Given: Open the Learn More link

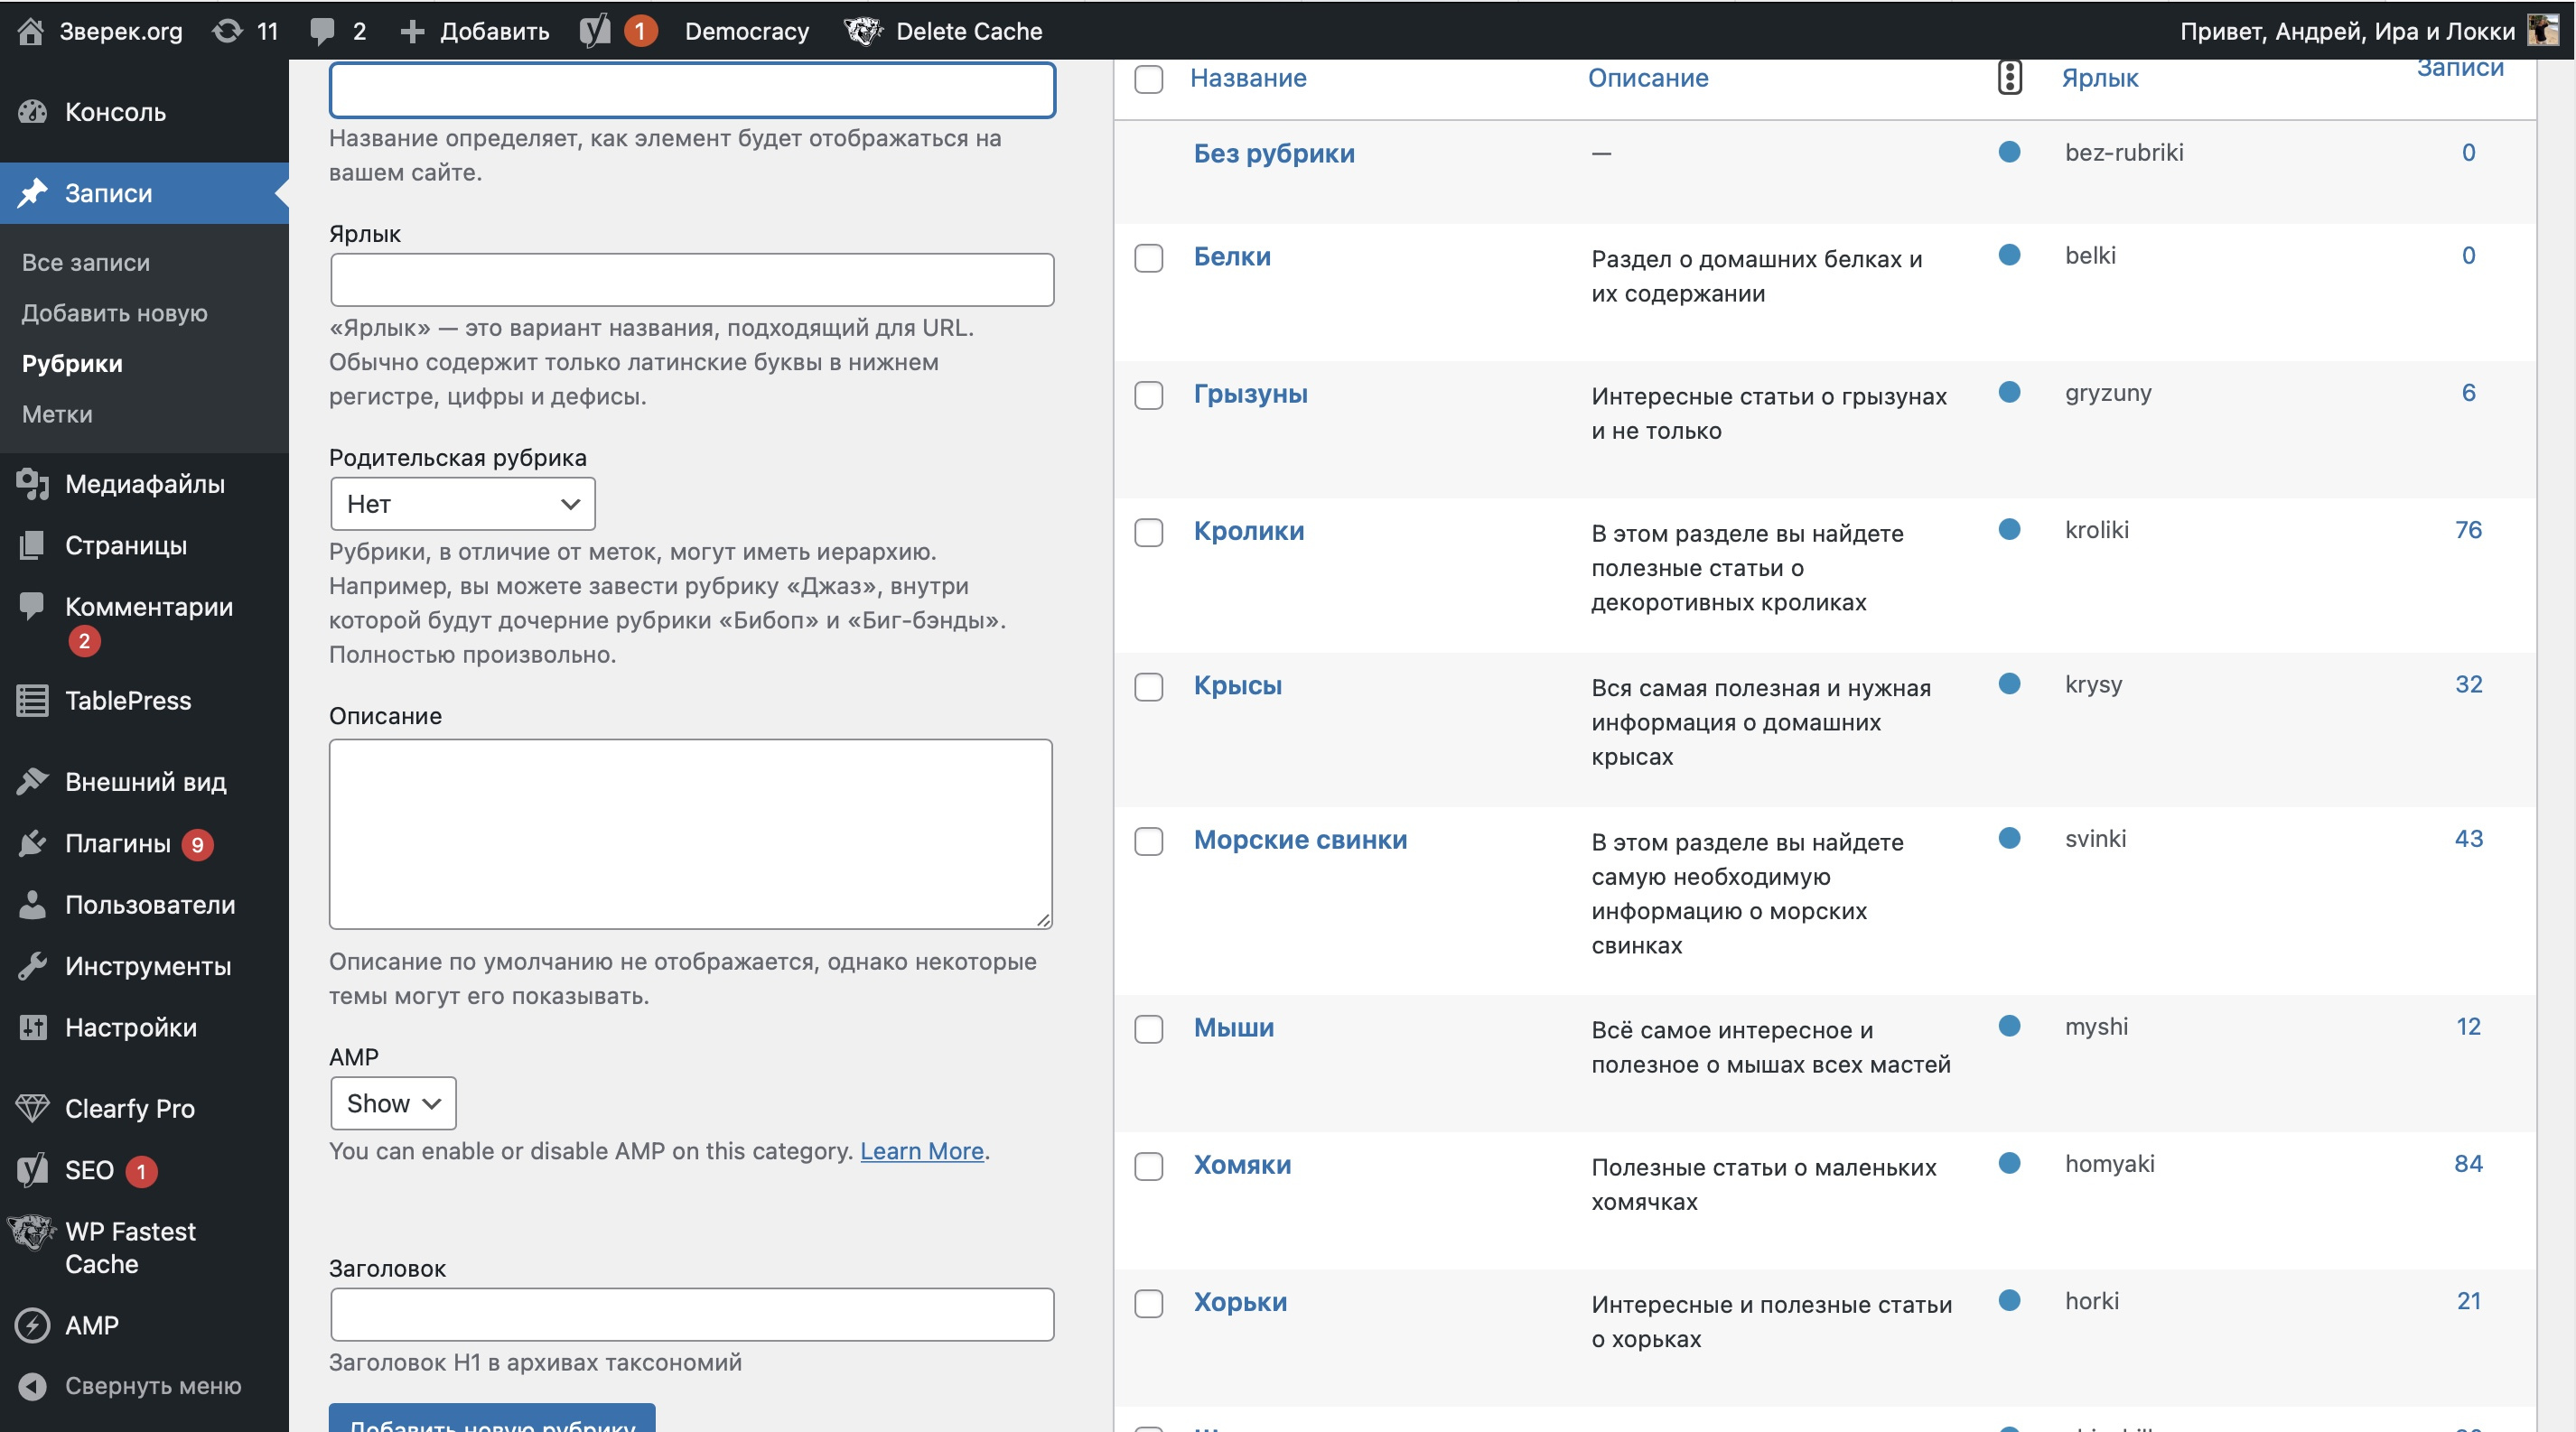Looking at the screenshot, I should click(x=922, y=1151).
